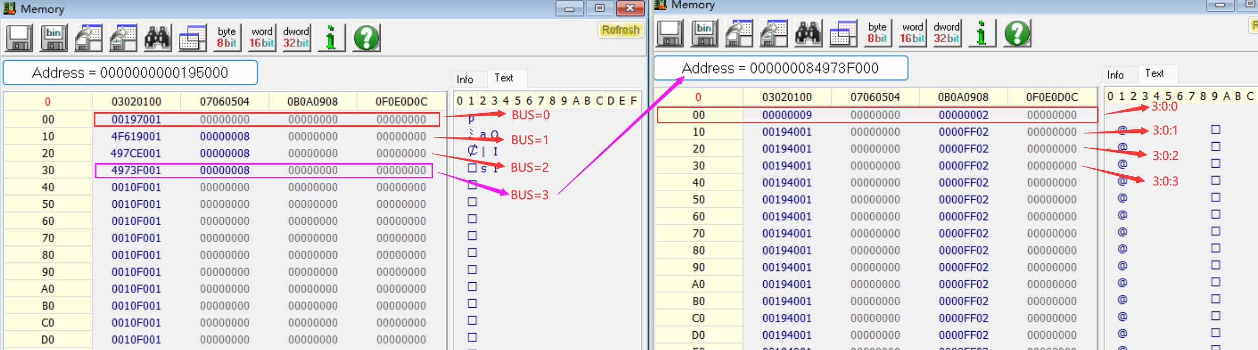1258x350 pixels.
Task: Click the green 'i' info icon in left window
Action: (331, 38)
